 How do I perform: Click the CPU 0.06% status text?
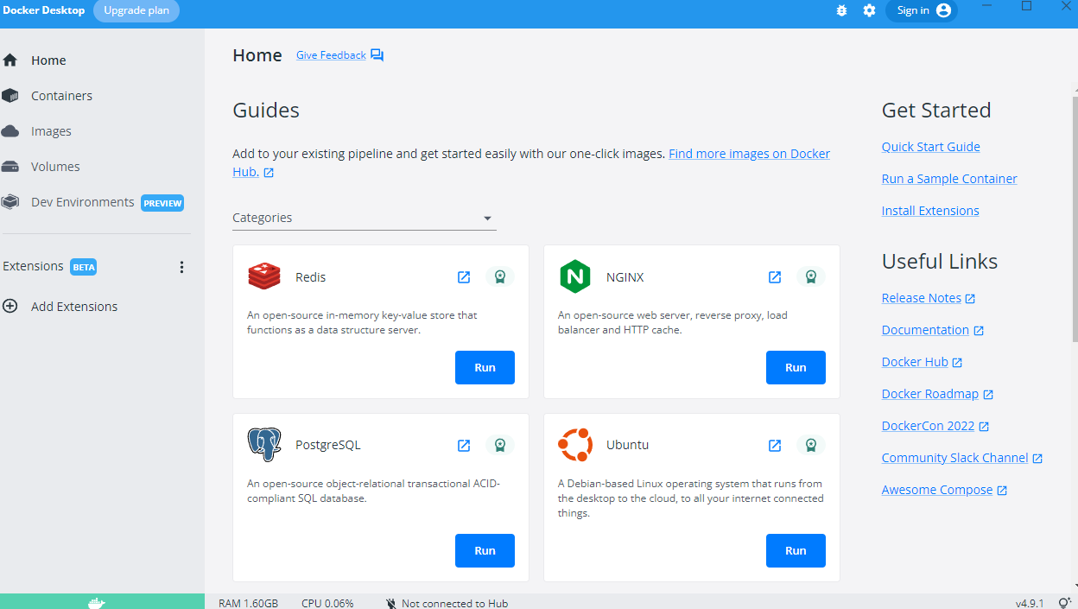point(327,603)
